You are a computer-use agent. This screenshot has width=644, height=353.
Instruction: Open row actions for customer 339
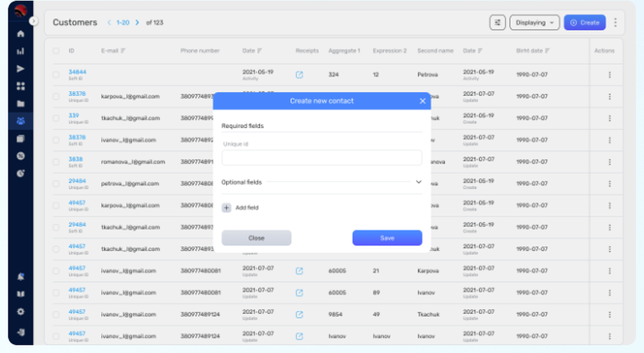pyautogui.click(x=609, y=118)
